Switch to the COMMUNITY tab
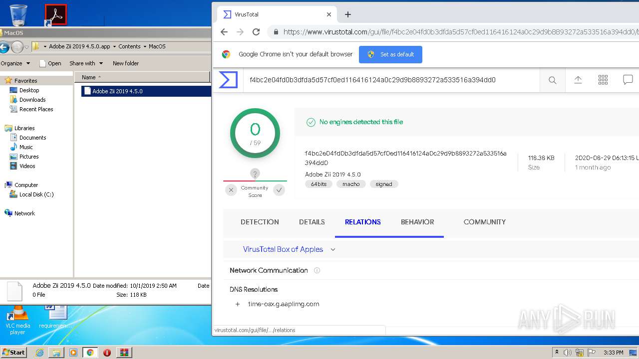Image resolution: width=639 pixels, height=359 pixels. (485, 222)
